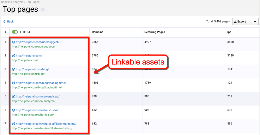Select referring pages value 906

coord(147,110)
